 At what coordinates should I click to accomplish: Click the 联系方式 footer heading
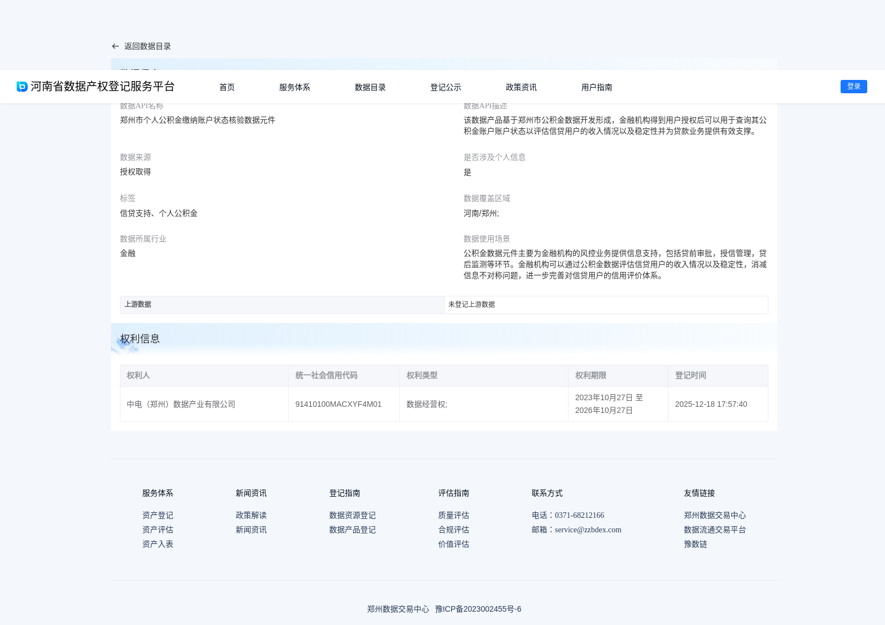547,493
